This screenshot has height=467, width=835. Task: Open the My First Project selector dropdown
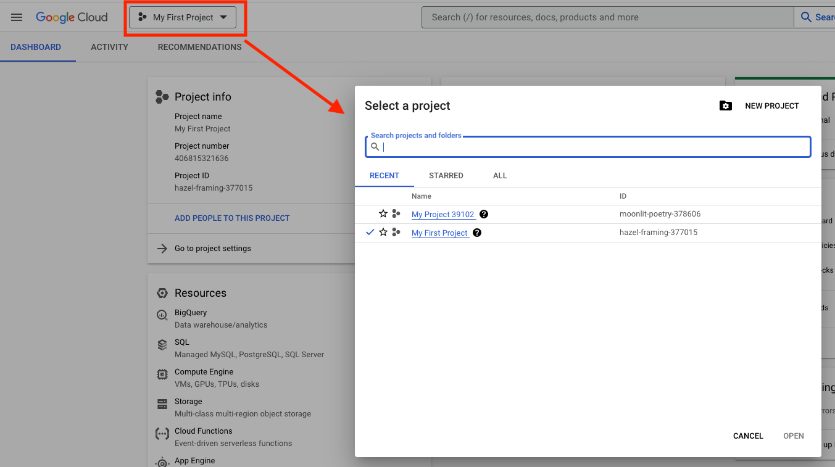pyautogui.click(x=183, y=17)
